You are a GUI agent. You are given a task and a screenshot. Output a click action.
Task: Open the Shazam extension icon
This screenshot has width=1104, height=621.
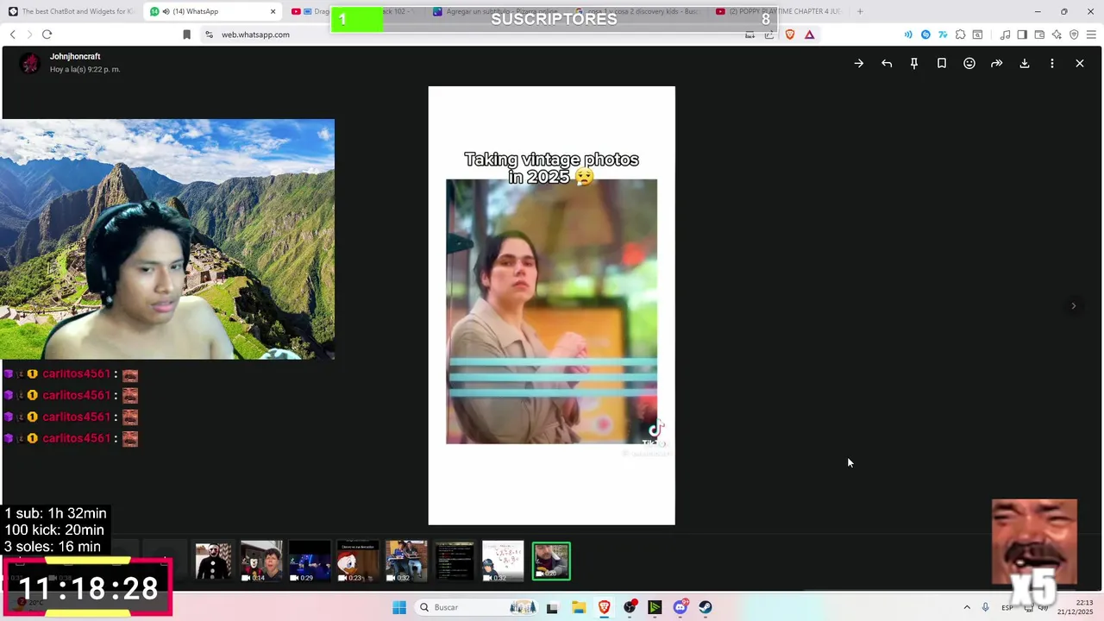pos(925,34)
